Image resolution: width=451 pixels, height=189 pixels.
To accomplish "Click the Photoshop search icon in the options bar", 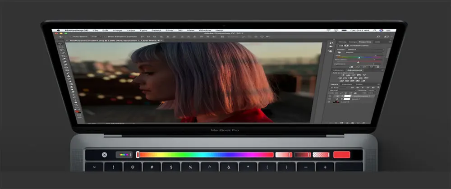I will click(378, 37).
